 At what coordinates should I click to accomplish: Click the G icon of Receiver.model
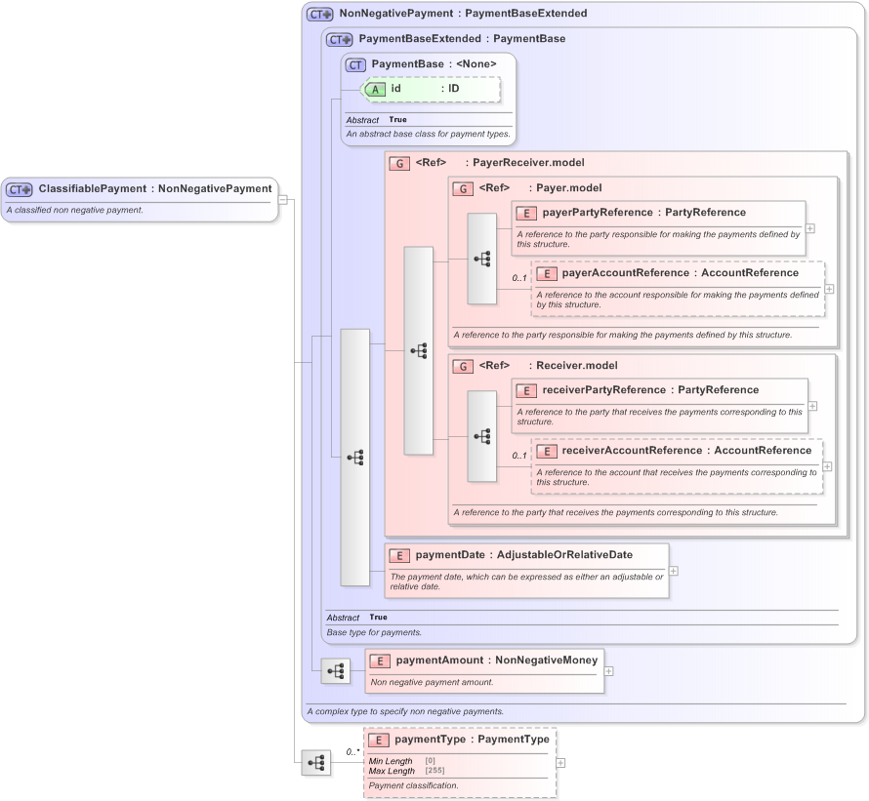tap(462, 366)
